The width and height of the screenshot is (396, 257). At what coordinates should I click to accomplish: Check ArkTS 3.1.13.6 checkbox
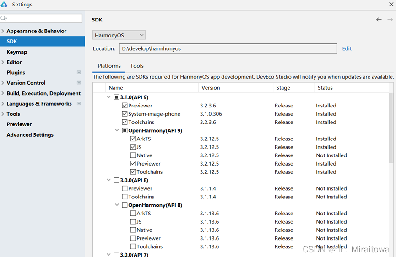coord(133,214)
